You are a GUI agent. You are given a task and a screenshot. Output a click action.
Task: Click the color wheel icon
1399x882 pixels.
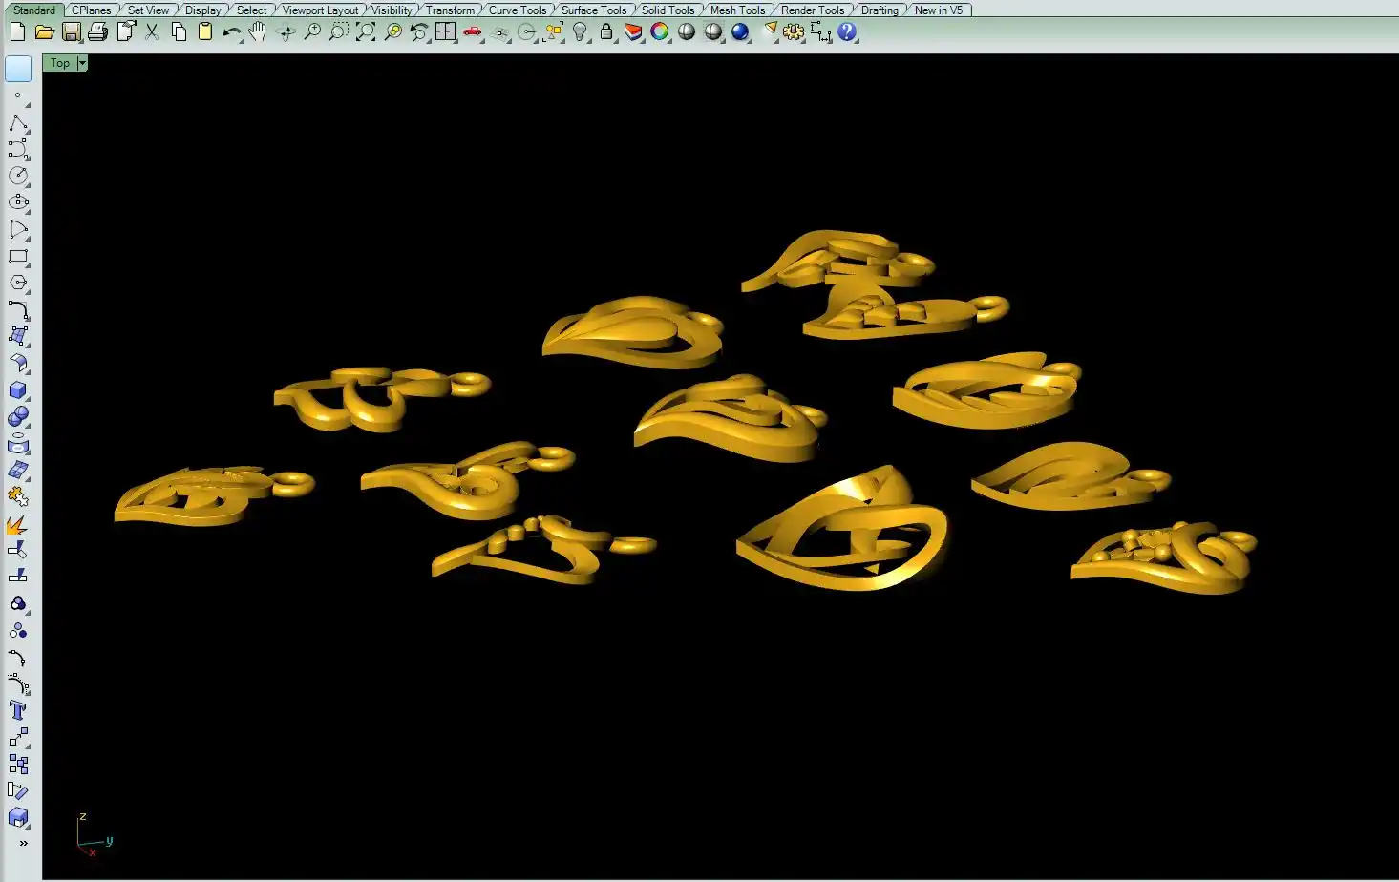(660, 31)
